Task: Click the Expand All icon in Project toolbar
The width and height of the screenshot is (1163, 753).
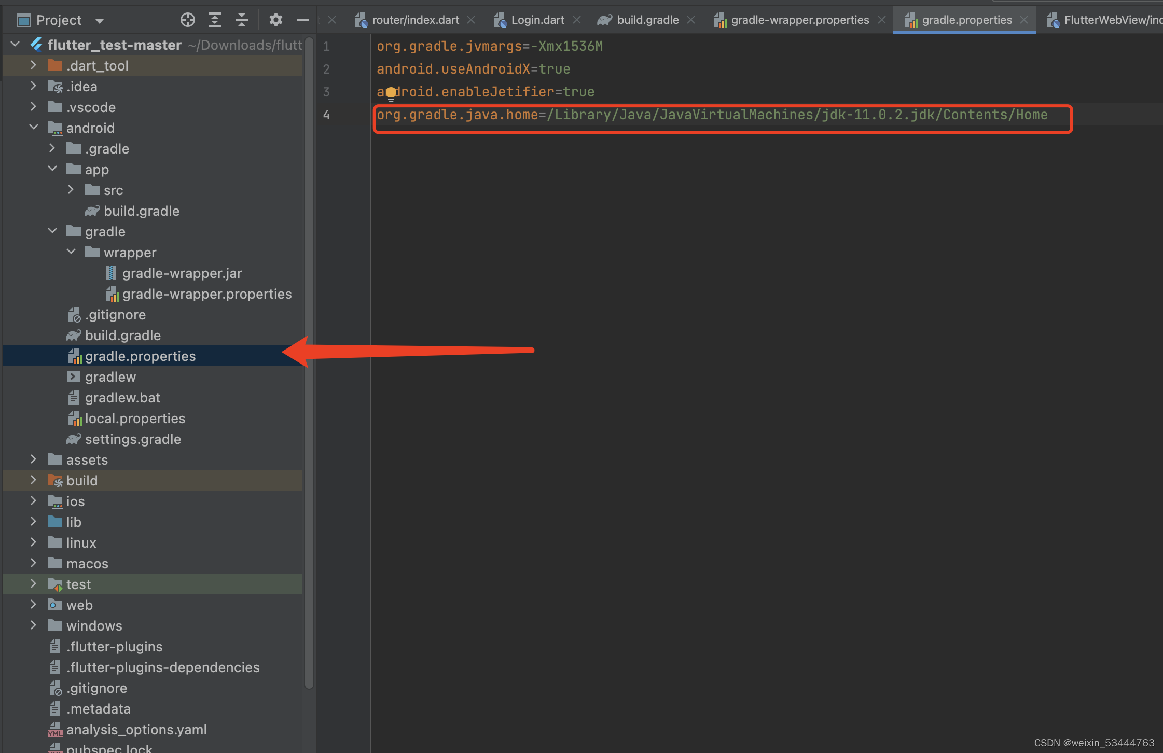Action: [215, 20]
